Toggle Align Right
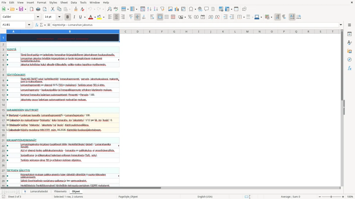 123,17
